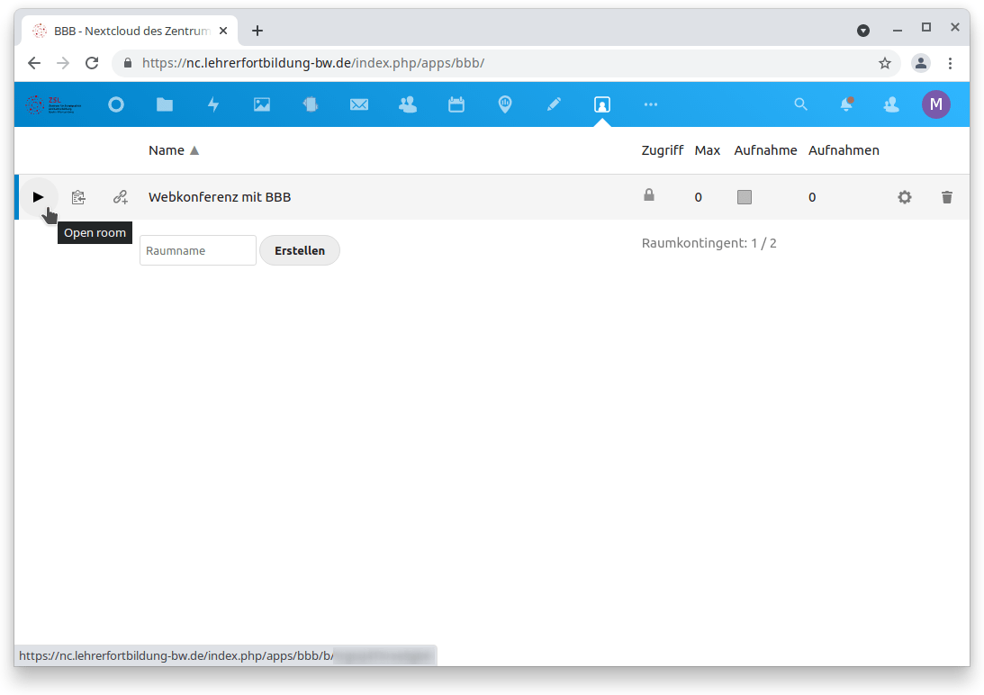The width and height of the screenshot is (984, 695).
Task: Open the Notes pencil icon
Action: [x=554, y=104]
